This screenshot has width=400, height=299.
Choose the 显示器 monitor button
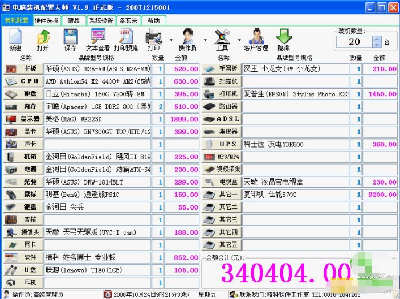pos(23,119)
